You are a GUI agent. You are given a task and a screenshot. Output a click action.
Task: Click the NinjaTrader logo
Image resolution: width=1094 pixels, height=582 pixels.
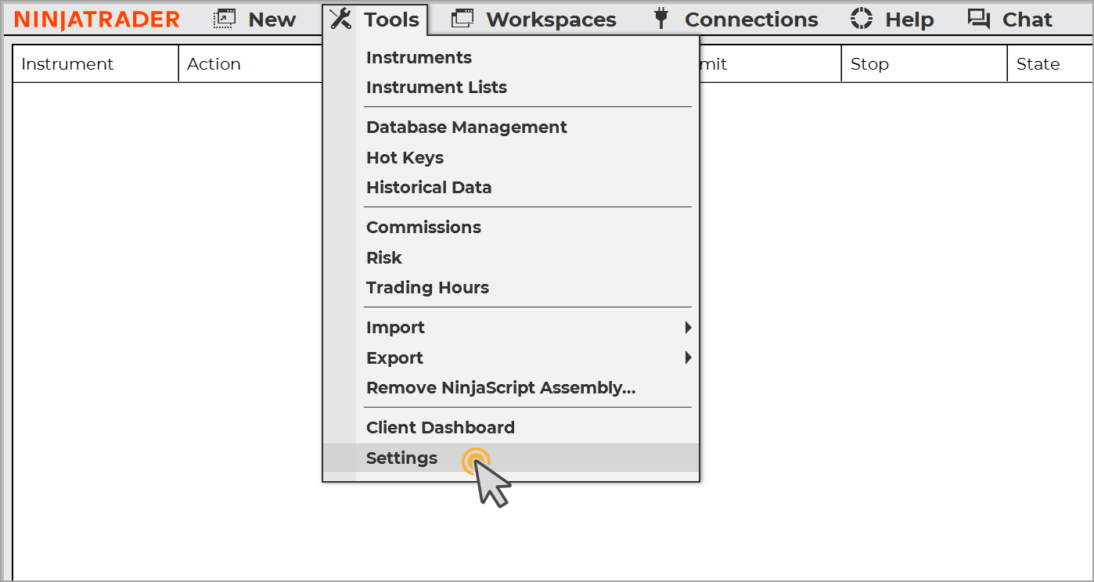97,20
